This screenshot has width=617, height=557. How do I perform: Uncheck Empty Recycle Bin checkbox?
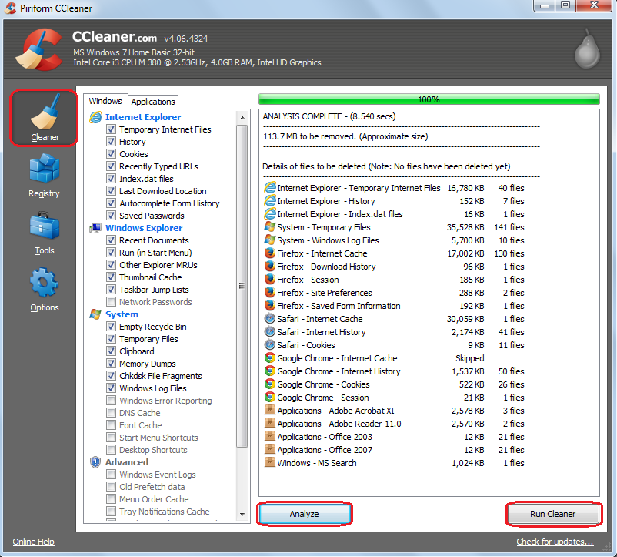(111, 327)
